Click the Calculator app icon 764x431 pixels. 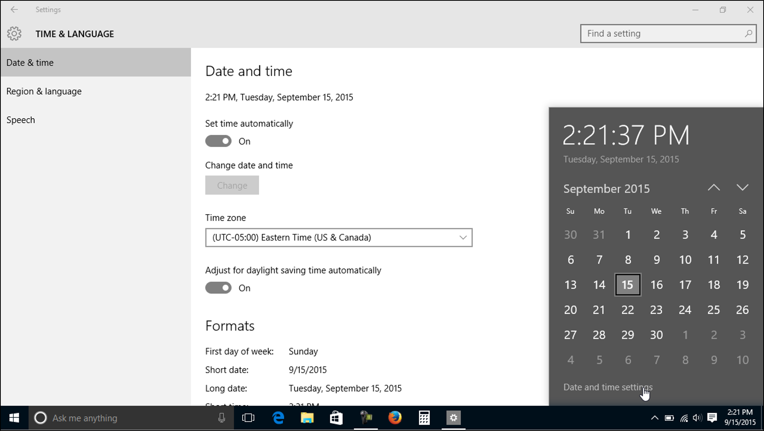[x=424, y=417]
